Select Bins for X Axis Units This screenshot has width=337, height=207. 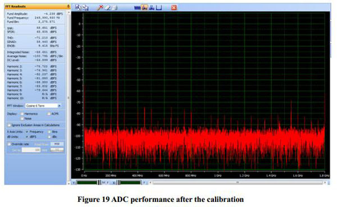tap(49, 132)
